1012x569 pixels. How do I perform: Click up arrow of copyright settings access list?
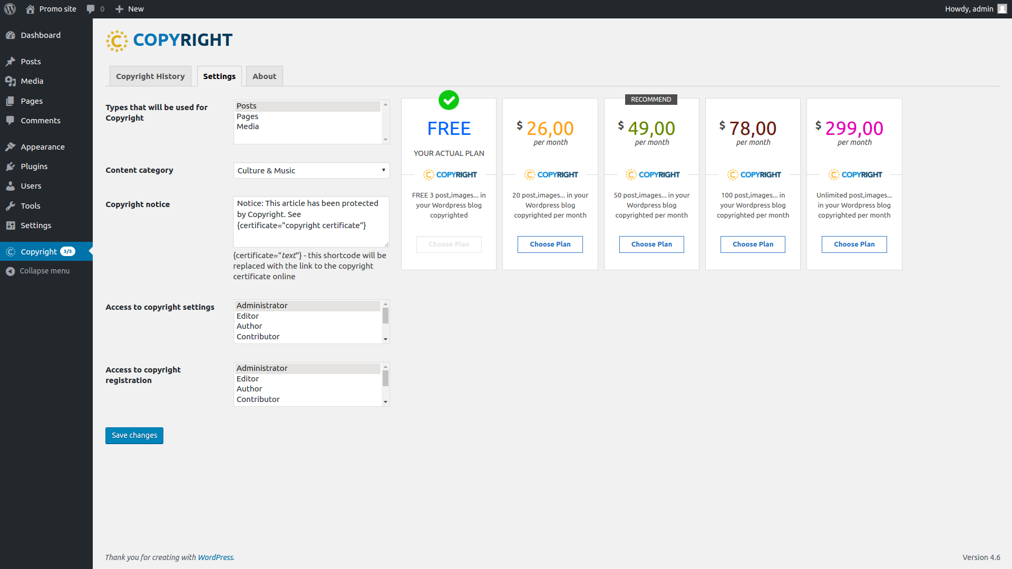[x=385, y=304]
